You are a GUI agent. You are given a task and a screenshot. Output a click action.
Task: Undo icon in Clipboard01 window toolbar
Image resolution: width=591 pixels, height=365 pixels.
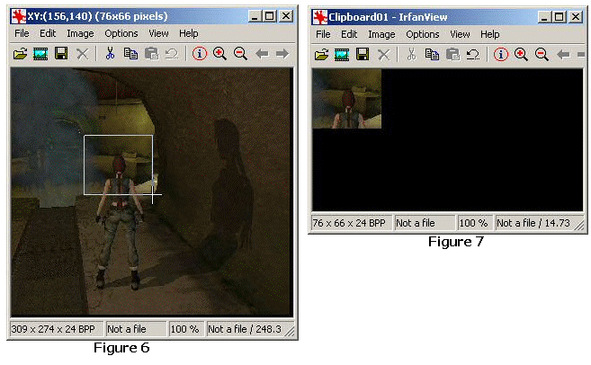pos(473,54)
